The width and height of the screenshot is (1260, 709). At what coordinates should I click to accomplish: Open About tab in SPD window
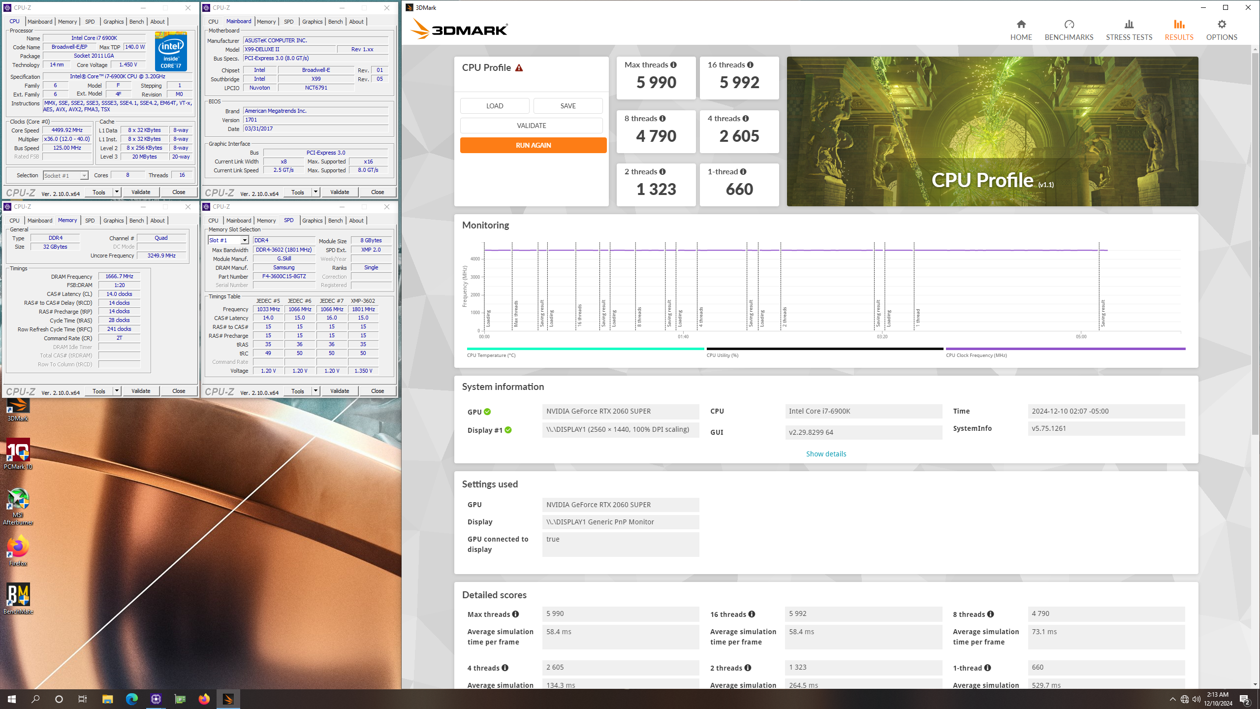pyautogui.click(x=356, y=221)
